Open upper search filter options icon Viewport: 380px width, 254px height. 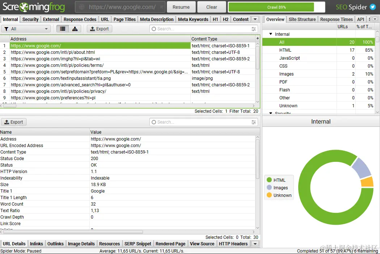tap(253, 29)
